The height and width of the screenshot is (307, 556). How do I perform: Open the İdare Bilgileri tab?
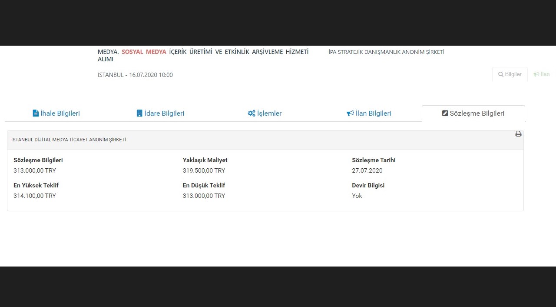tap(164, 113)
